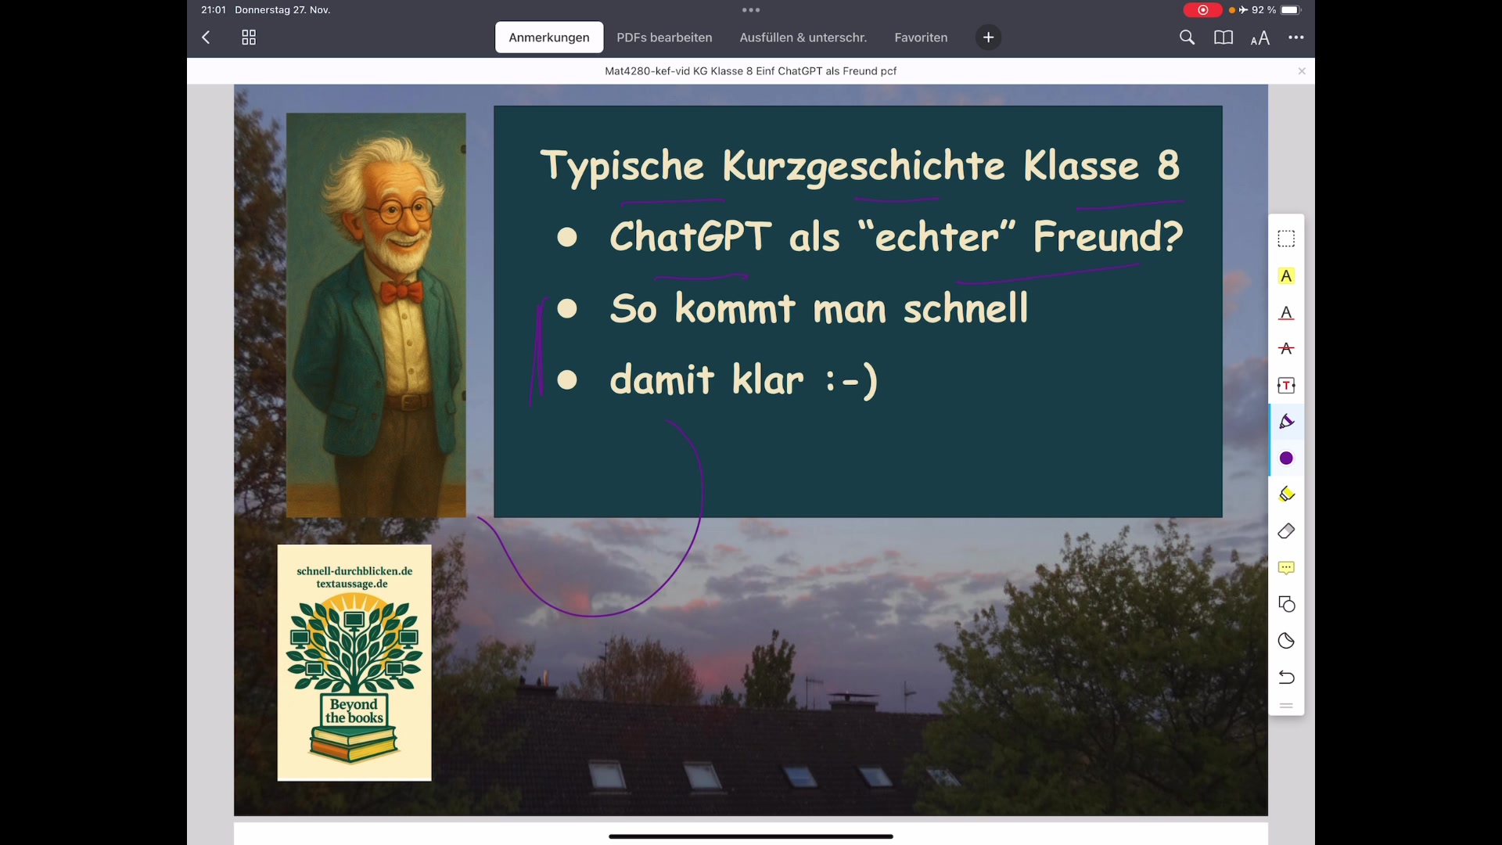The width and height of the screenshot is (1502, 845).
Task: Open the document search
Action: point(1188,37)
